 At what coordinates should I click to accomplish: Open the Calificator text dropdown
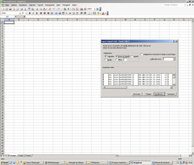[x=174, y=59]
